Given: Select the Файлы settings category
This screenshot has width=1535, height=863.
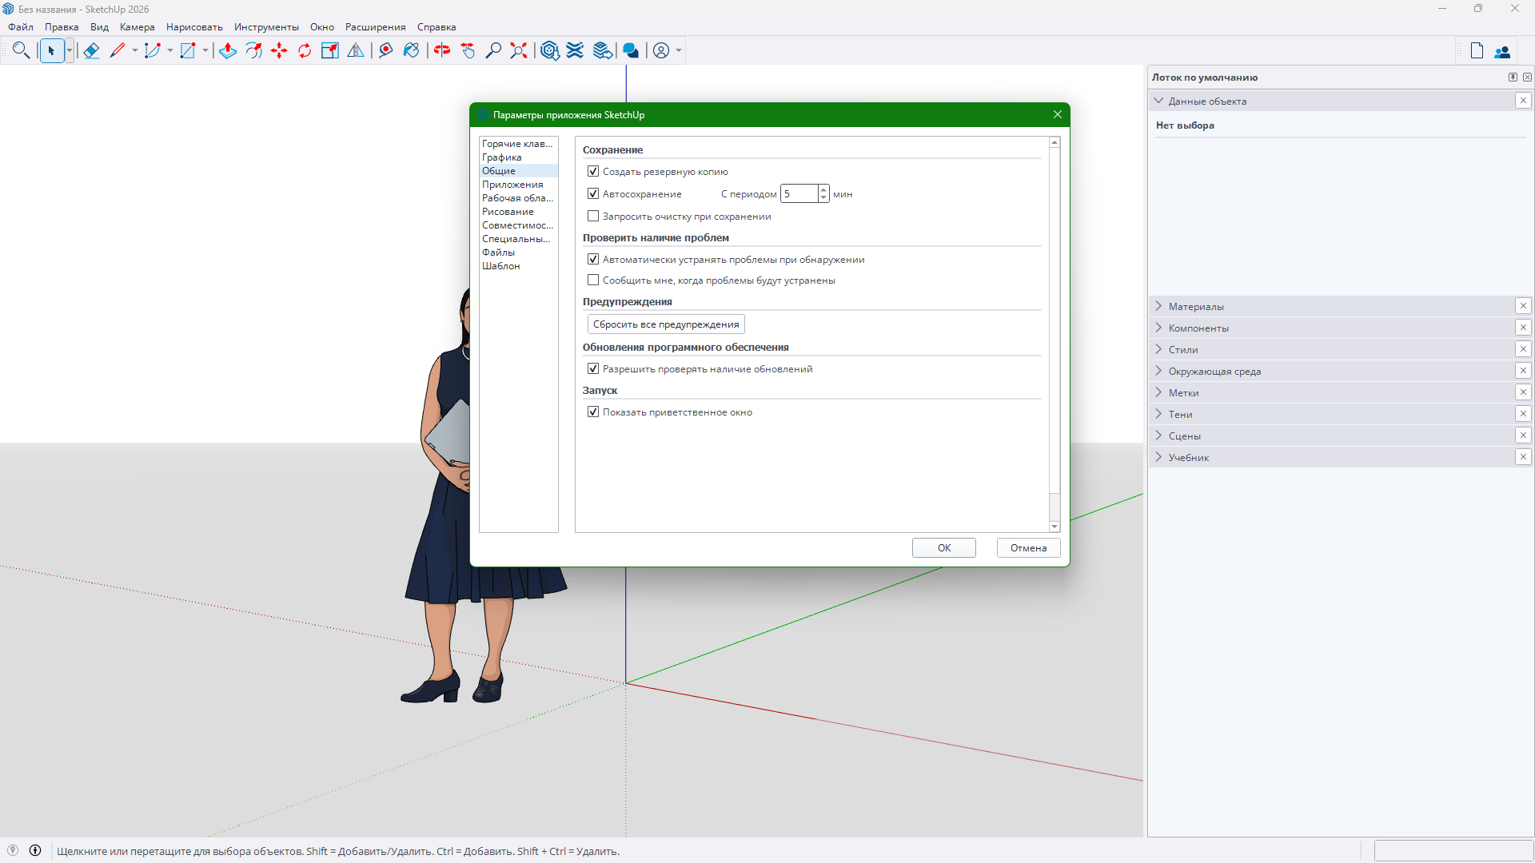Looking at the screenshot, I should click(x=498, y=252).
